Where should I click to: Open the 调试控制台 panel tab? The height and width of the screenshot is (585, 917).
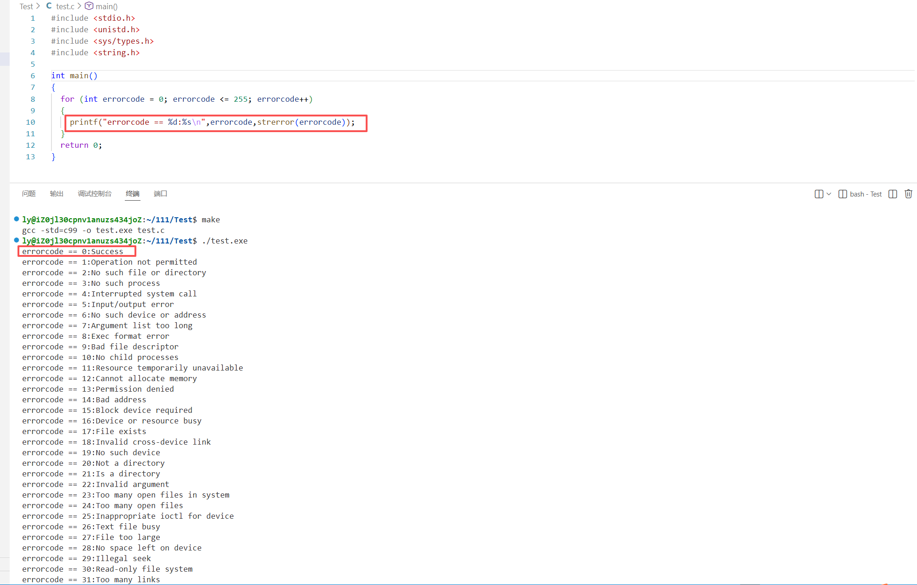coord(94,193)
